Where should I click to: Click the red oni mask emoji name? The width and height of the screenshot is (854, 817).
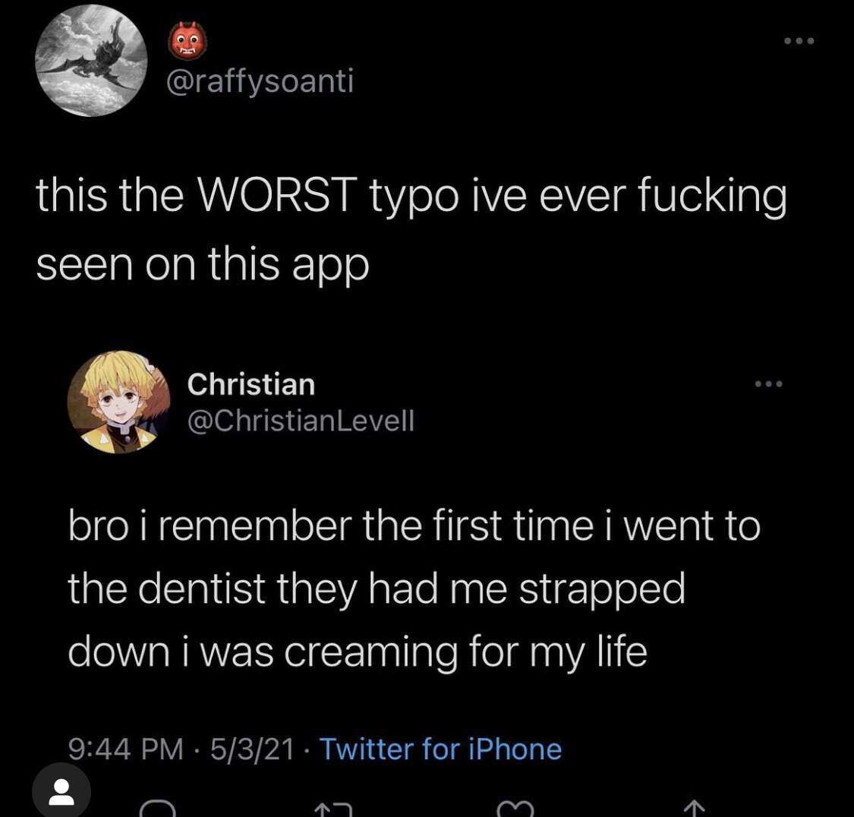tap(188, 41)
